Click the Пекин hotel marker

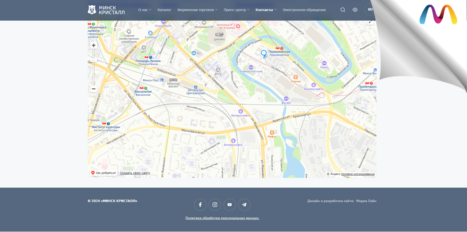tap(324, 63)
